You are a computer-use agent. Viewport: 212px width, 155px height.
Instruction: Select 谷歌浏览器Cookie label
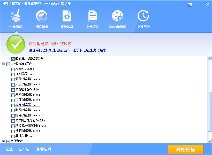tap(28, 79)
